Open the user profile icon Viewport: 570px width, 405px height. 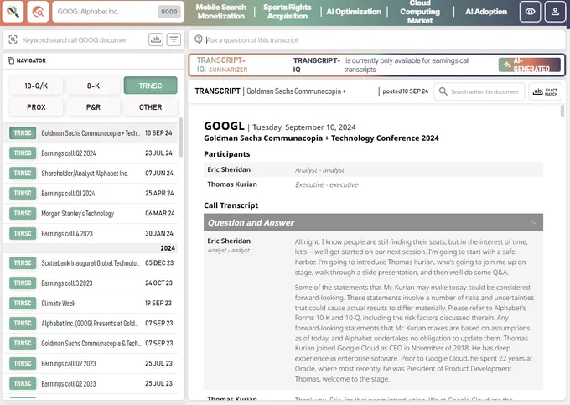[555, 12]
